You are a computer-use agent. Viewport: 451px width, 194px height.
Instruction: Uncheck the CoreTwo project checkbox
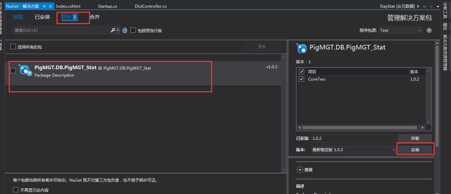[301, 79]
